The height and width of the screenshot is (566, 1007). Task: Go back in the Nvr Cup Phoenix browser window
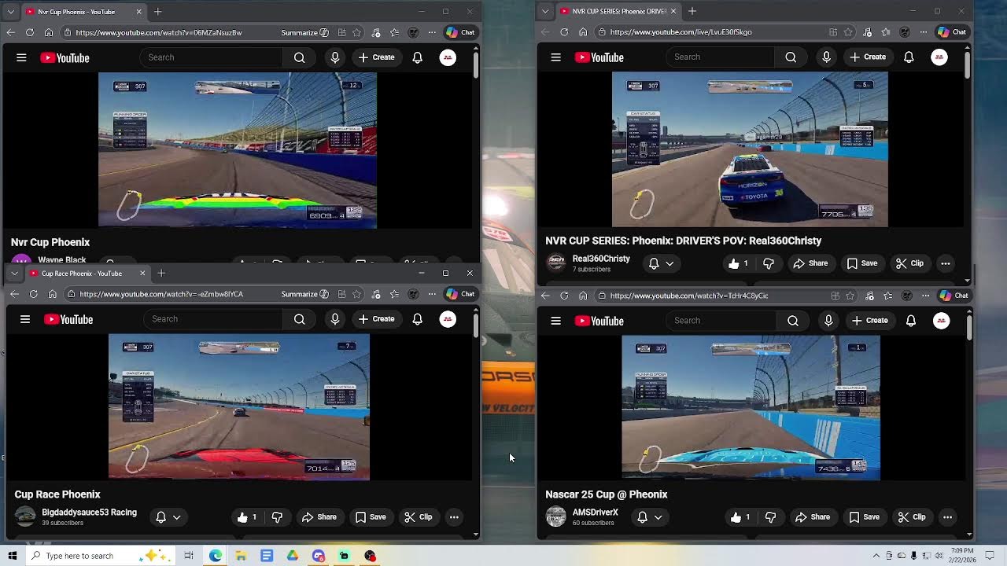pos(10,32)
